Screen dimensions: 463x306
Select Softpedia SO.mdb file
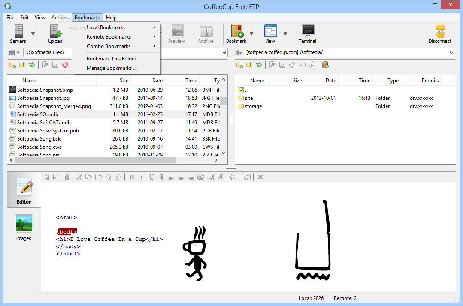click(x=114, y=114)
